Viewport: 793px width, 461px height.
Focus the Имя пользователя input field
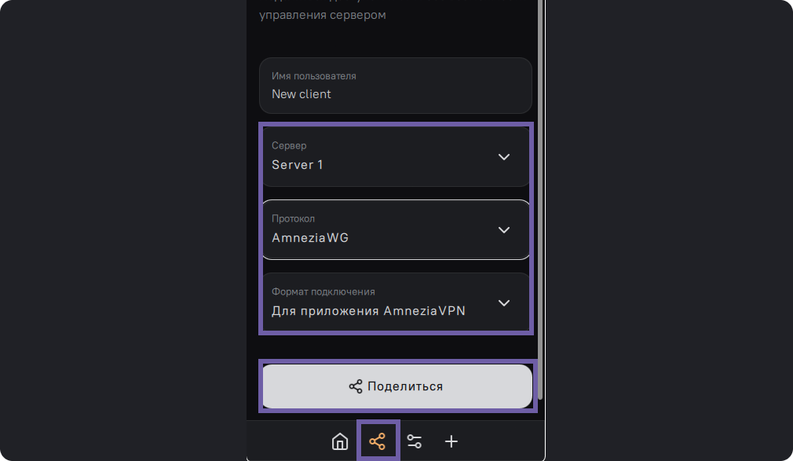pos(396,86)
